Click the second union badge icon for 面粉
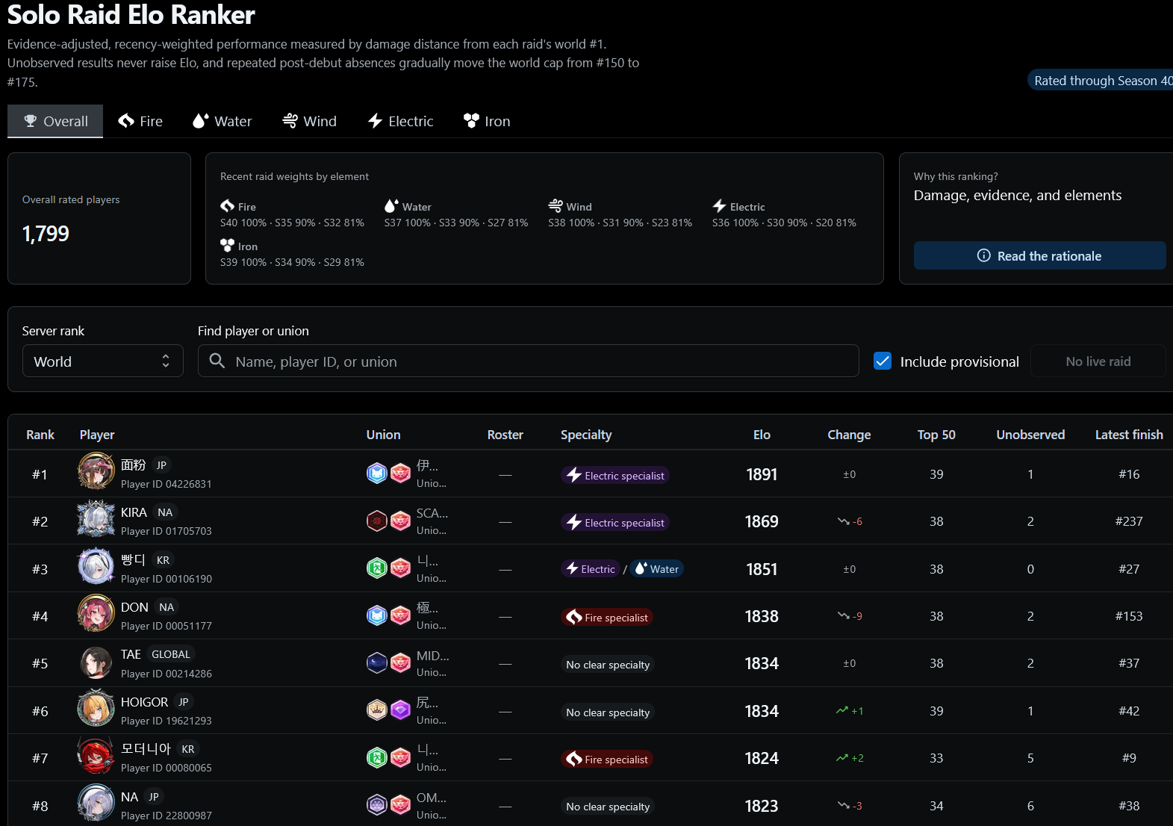Screen dimensions: 1173x826 click(401, 473)
